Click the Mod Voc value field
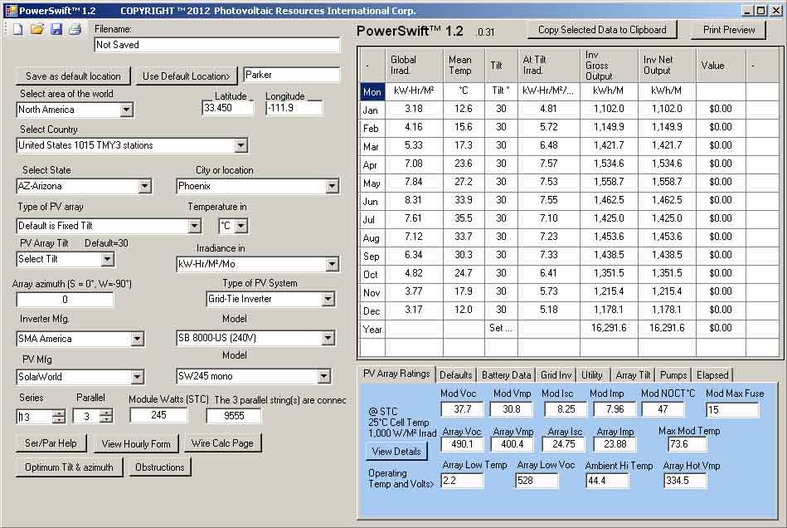Image resolution: width=787 pixels, height=528 pixels. [x=462, y=409]
